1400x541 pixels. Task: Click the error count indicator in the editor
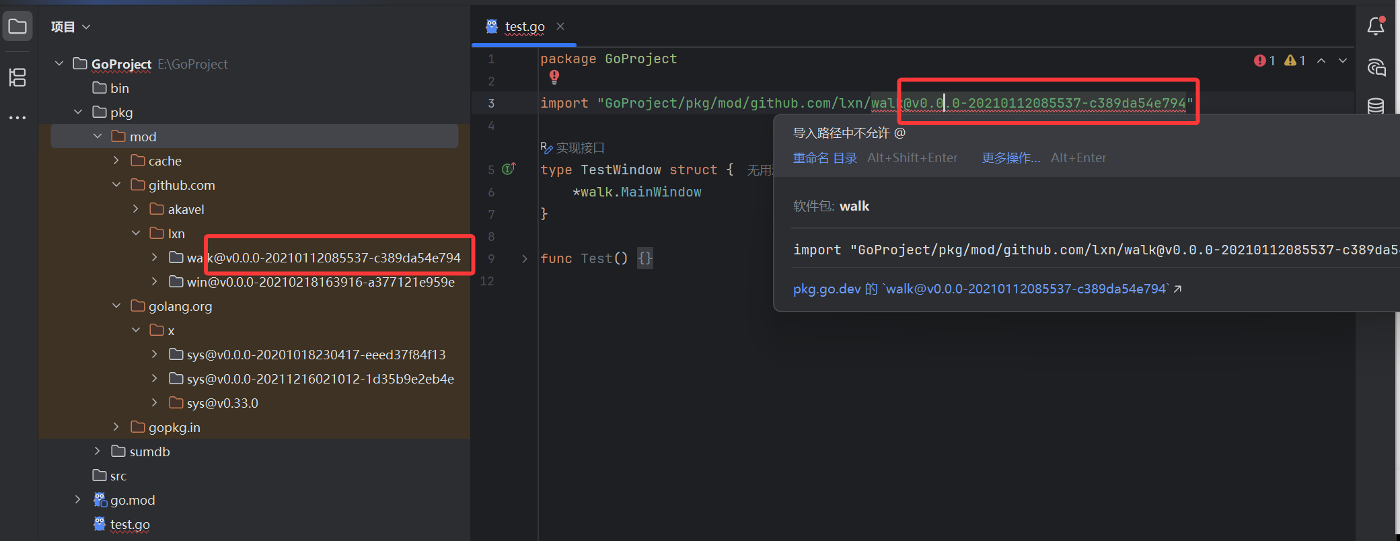click(1265, 61)
